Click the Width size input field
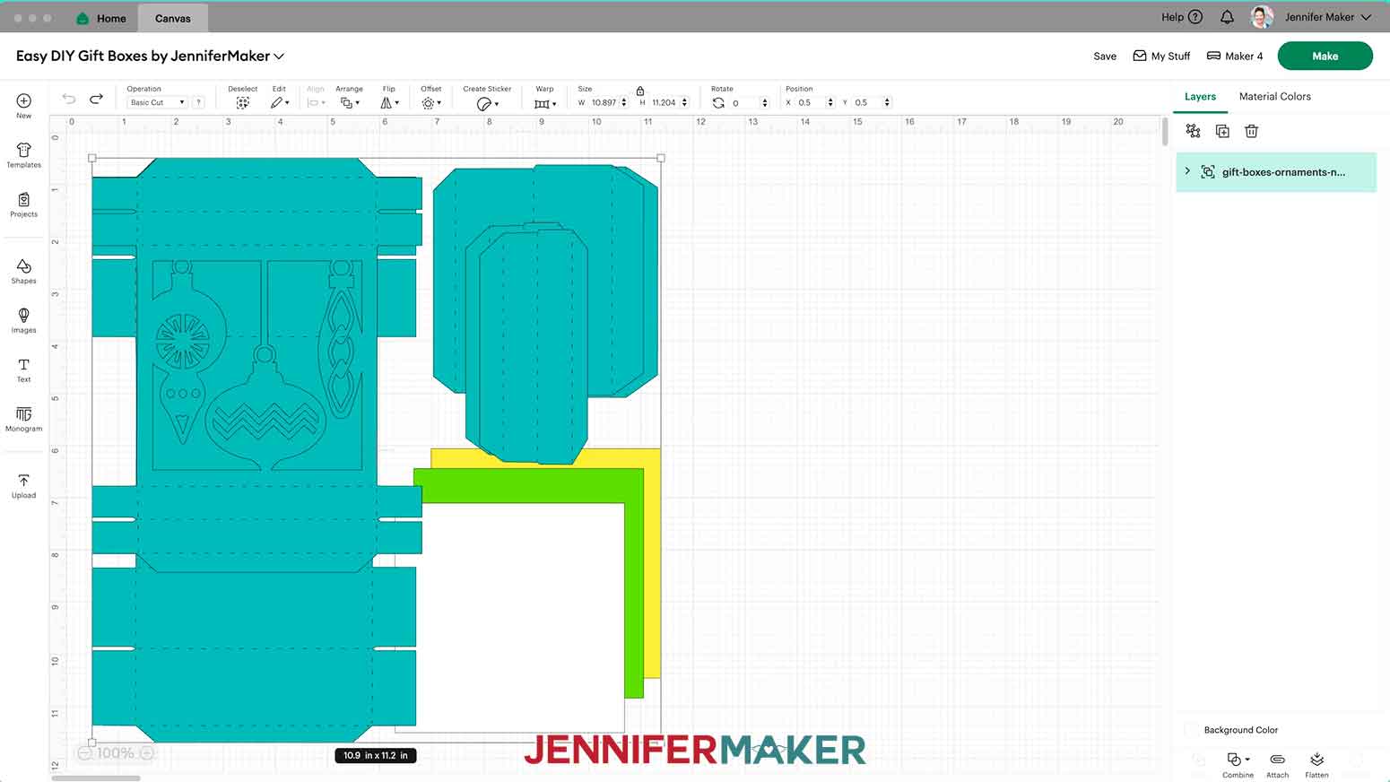Viewport: 1390px width, 782px height. [604, 102]
